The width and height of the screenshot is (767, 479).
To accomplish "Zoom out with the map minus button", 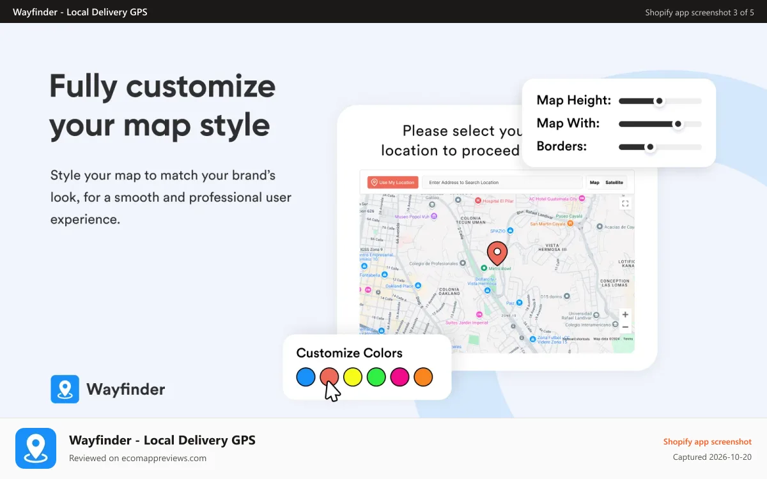I will coord(625,327).
